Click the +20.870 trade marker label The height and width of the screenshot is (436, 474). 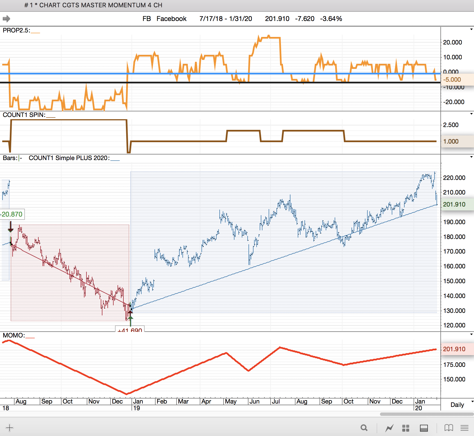coord(12,214)
